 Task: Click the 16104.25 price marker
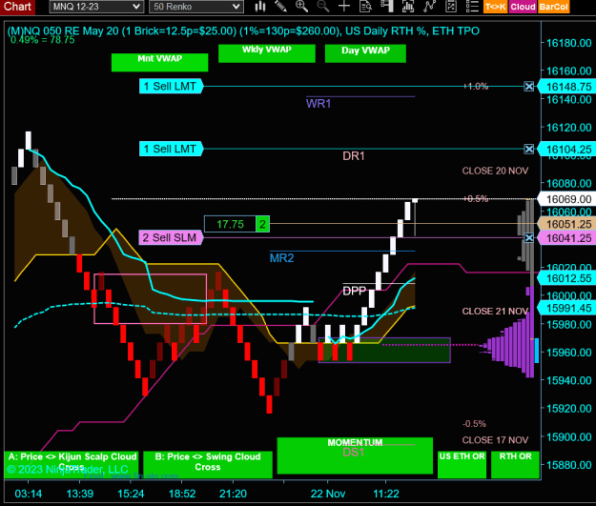[x=567, y=150]
